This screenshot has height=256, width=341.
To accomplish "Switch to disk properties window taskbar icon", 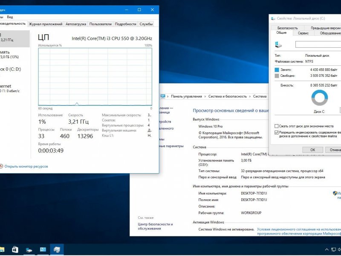I will (x=29, y=250).
